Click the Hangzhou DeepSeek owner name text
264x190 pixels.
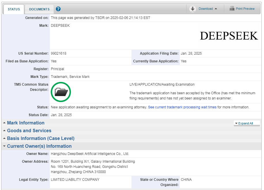90,154
